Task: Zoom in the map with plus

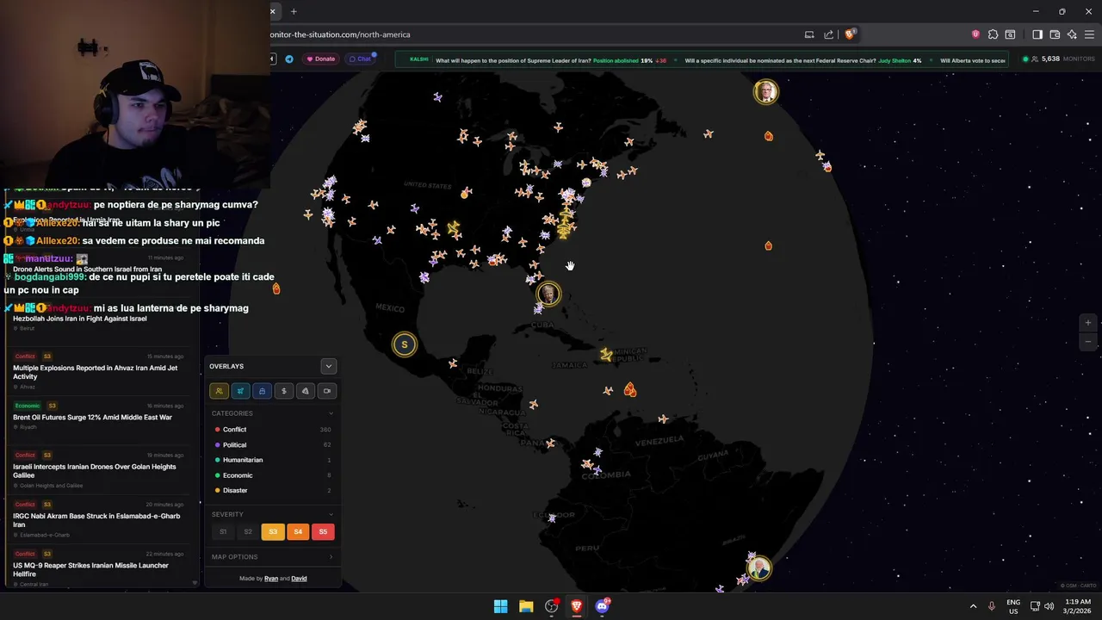Action: tap(1088, 323)
